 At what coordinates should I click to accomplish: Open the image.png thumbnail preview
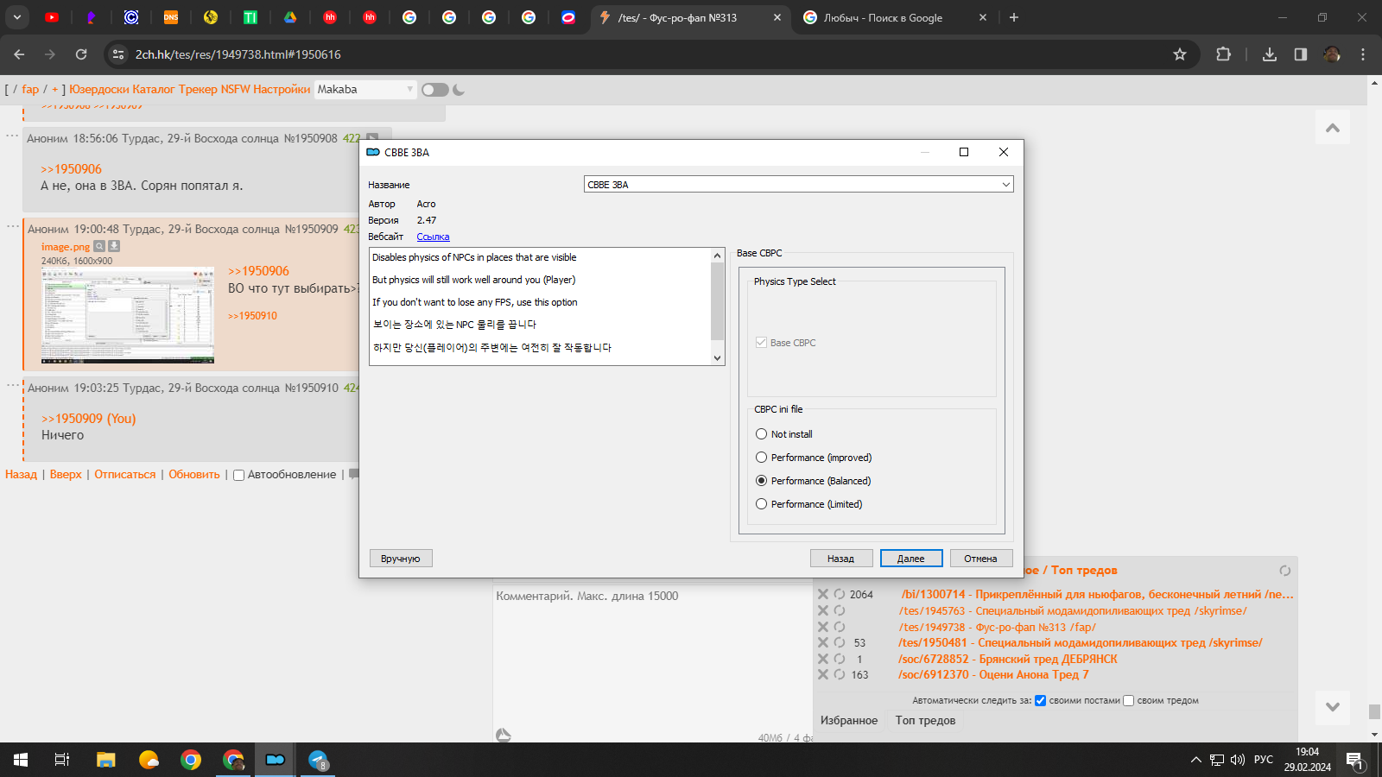coord(128,315)
